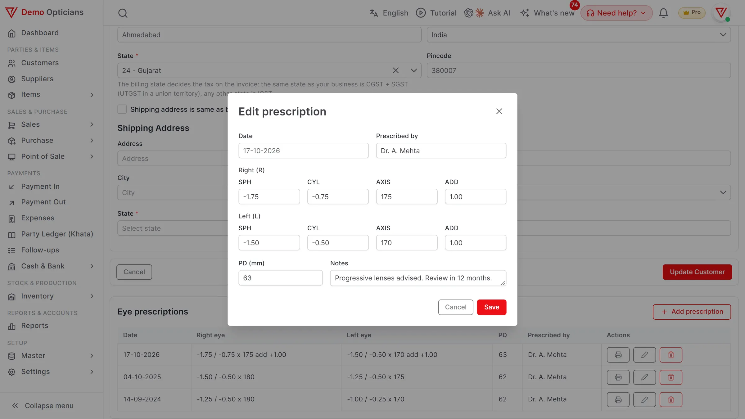Open the Reports section
This screenshot has width=745, height=419.
pyautogui.click(x=34, y=326)
